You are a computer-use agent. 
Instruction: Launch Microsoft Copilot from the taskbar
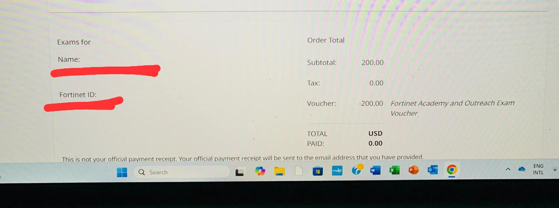[x=260, y=171]
